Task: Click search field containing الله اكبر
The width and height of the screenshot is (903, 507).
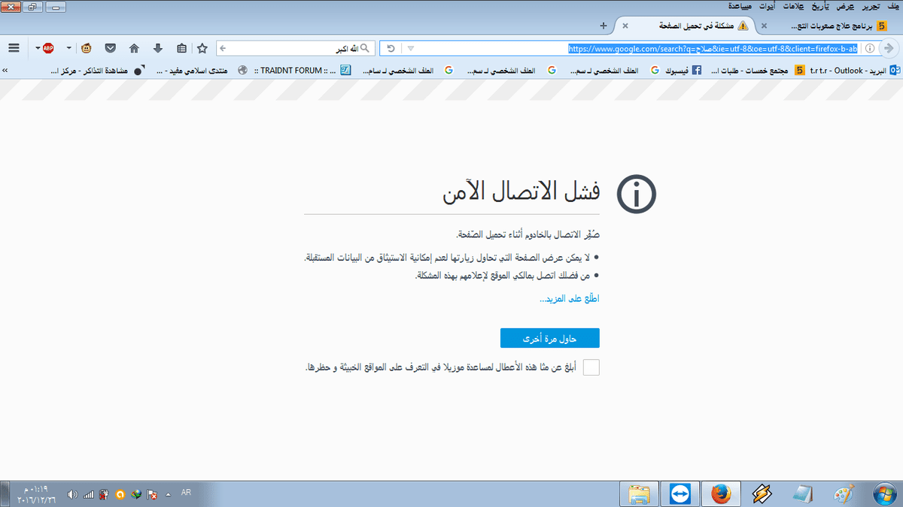Action: pyautogui.click(x=296, y=48)
